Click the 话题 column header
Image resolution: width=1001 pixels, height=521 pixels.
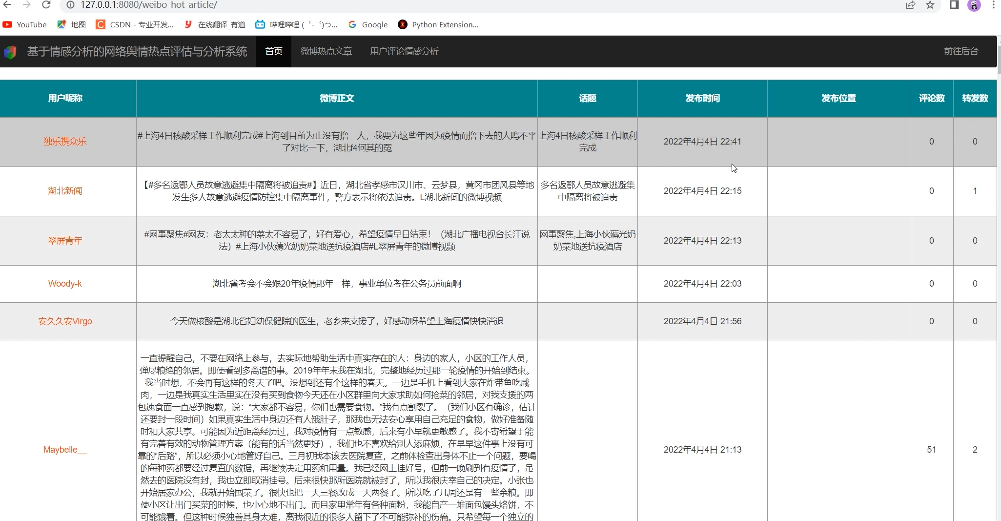coord(588,98)
